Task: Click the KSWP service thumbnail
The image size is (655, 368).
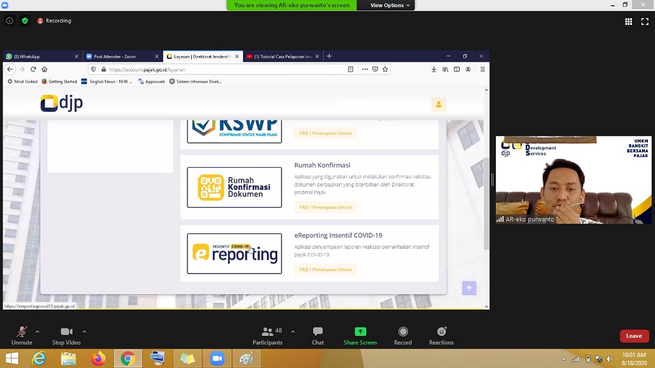Action: click(234, 131)
